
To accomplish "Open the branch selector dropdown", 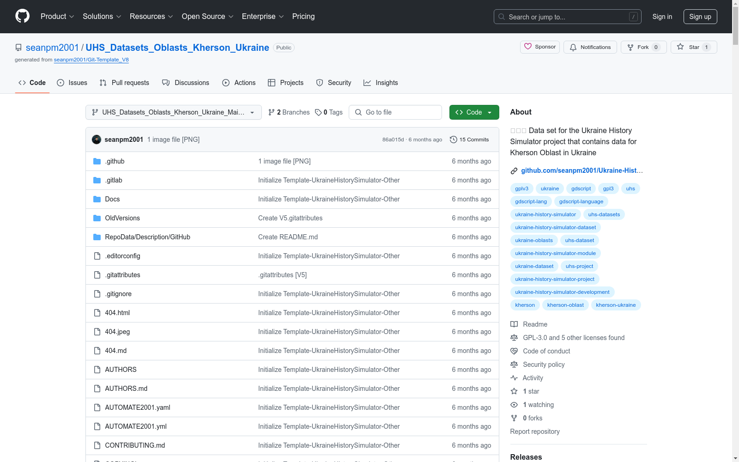I will (174, 112).
